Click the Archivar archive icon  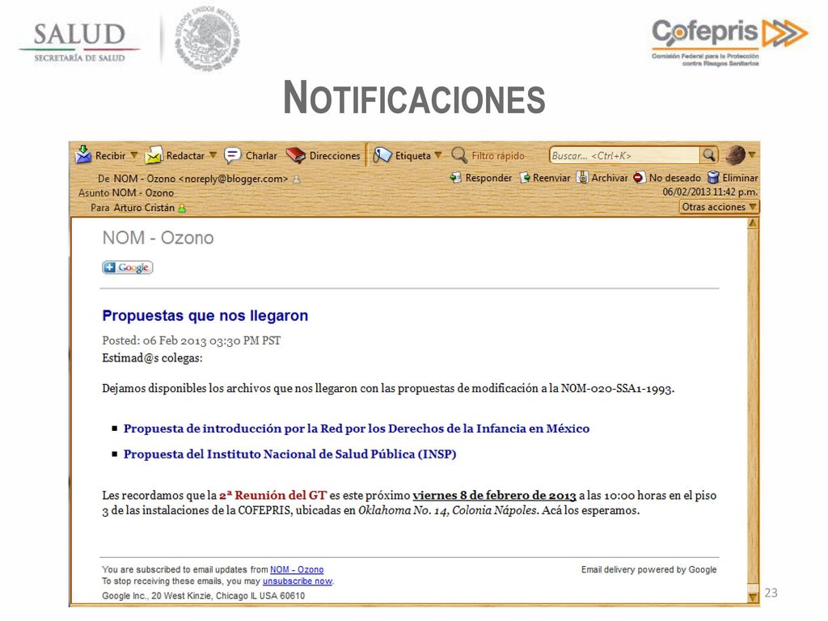coord(582,177)
